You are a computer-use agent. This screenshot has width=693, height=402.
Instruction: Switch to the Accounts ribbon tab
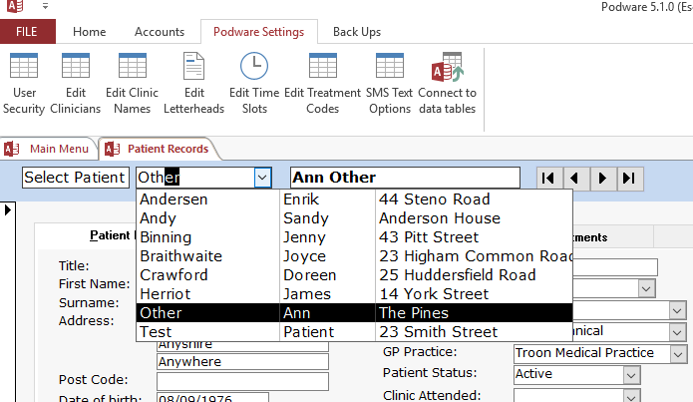coord(160,32)
